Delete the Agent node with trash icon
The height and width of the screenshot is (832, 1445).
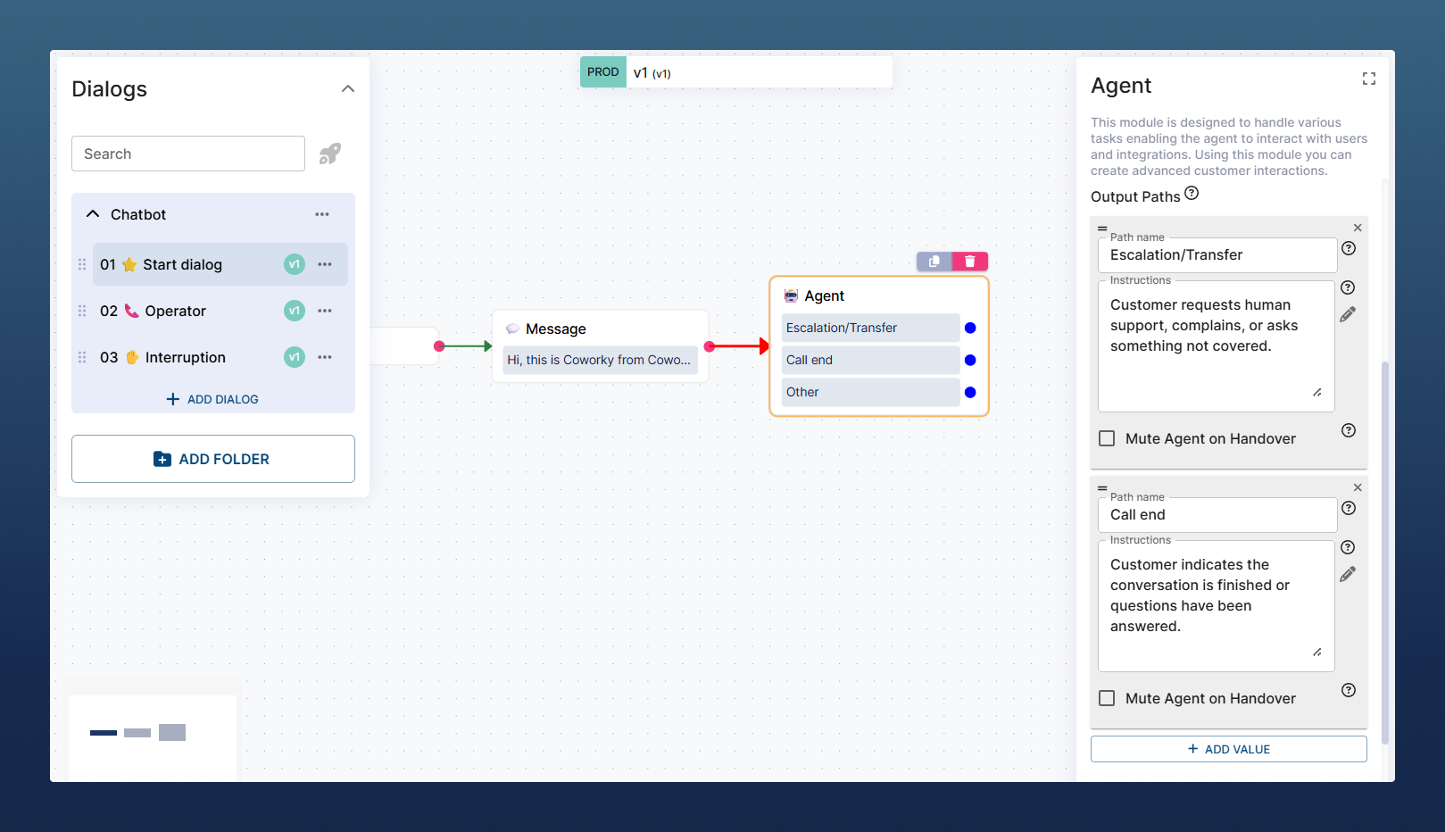970,262
